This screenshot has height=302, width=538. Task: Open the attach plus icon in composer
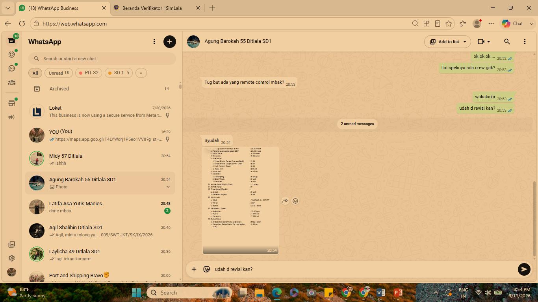point(194,269)
